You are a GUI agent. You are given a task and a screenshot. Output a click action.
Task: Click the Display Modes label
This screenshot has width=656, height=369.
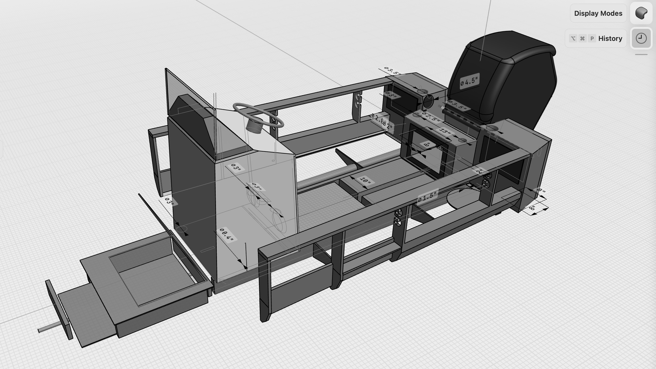click(x=598, y=13)
